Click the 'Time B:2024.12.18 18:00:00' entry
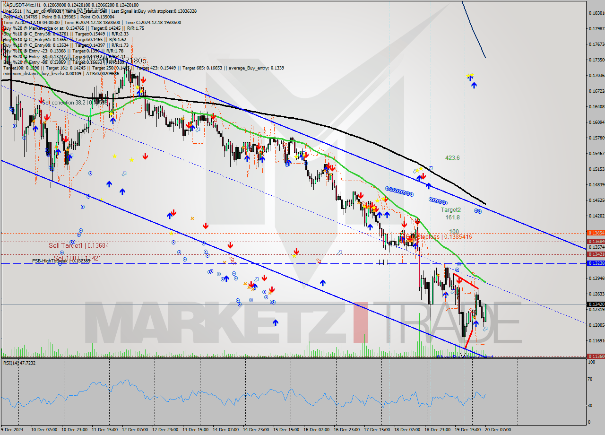This screenshot has height=435, width=605. (92, 22)
